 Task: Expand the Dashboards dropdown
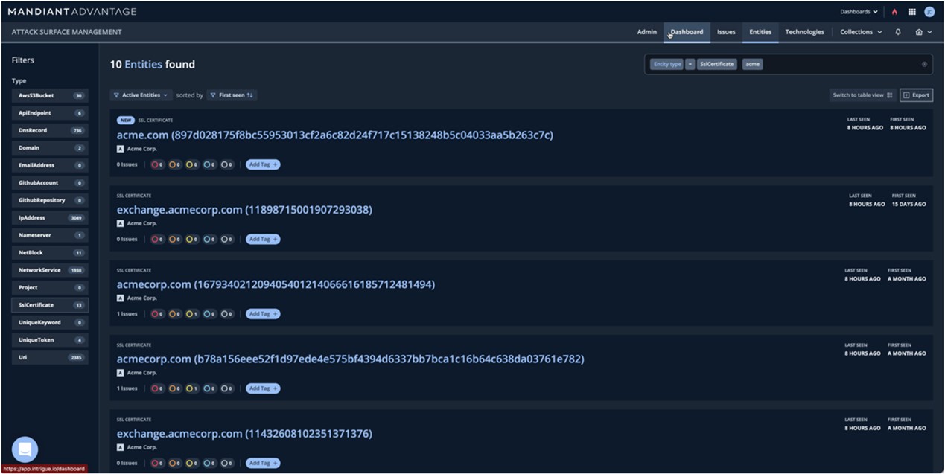click(859, 12)
